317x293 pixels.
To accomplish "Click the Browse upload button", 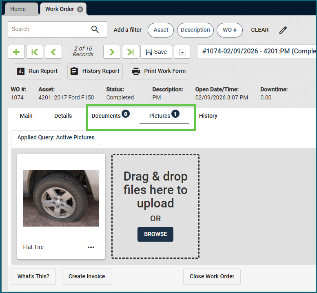I will pos(155,234).
